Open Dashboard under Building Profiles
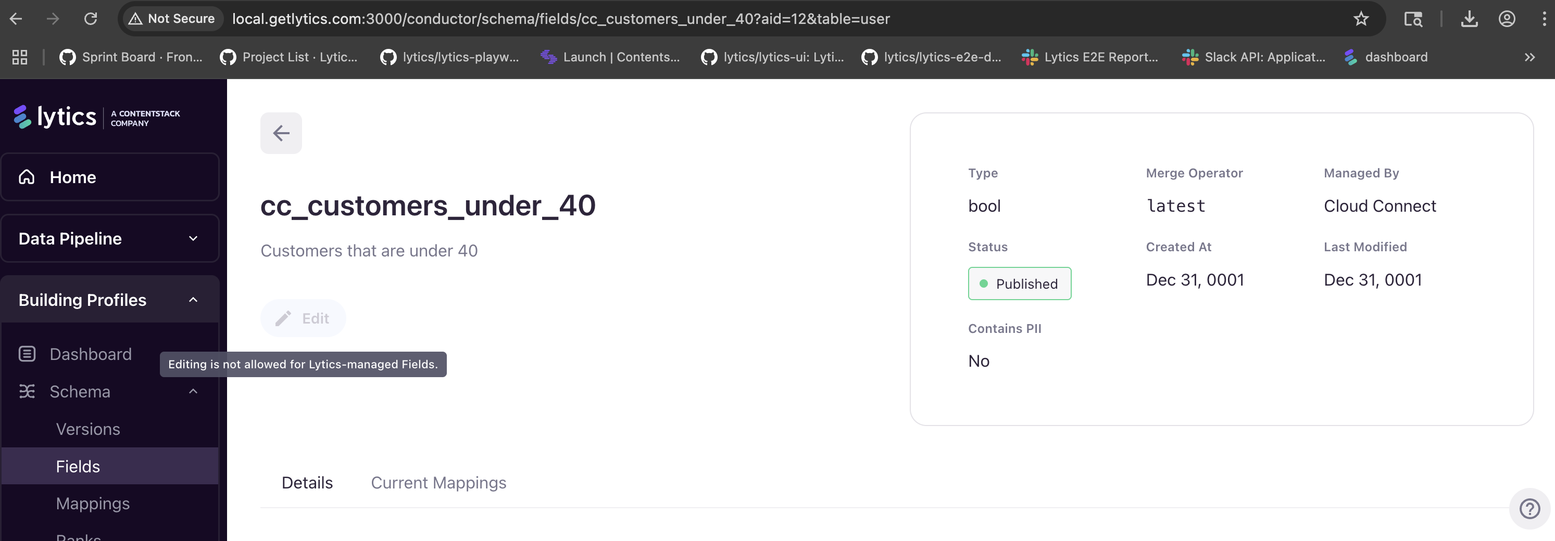Screen dimensions: 1555x541 (x=91, y=354)
